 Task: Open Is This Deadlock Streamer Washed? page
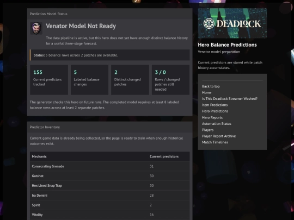[230, 98]
